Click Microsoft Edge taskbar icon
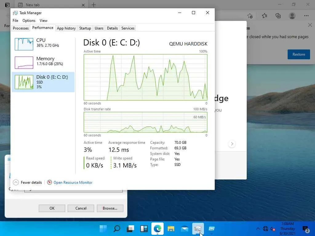This screenshot has height=236, width=315. click(x=157, y=229)
